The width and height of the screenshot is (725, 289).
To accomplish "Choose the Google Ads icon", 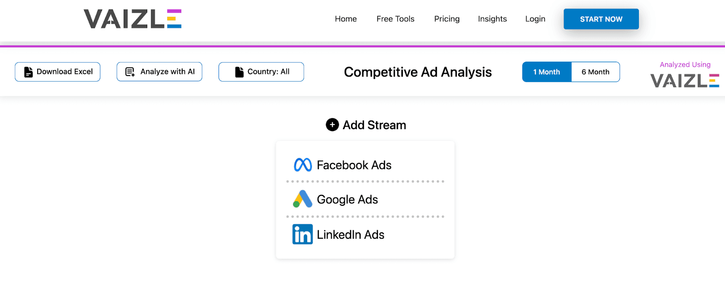I will 302,199.
